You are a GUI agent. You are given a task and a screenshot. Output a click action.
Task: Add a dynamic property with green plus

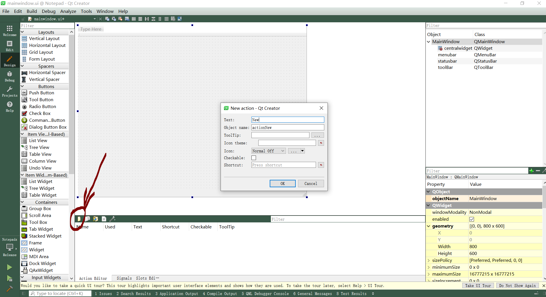tap(531, 171)
